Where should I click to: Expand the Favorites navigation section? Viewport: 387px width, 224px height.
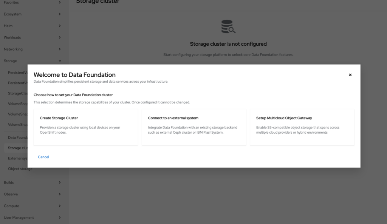[x=32, y=3]
